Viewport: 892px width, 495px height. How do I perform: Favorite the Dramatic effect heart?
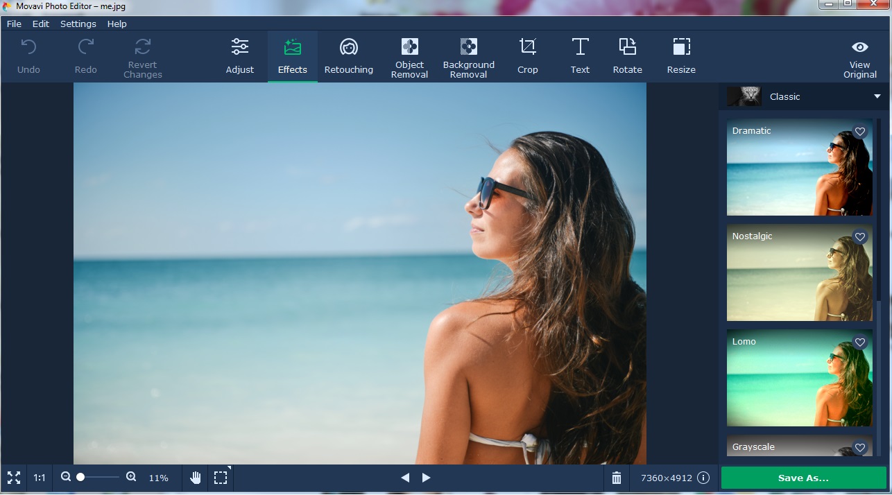860,132
